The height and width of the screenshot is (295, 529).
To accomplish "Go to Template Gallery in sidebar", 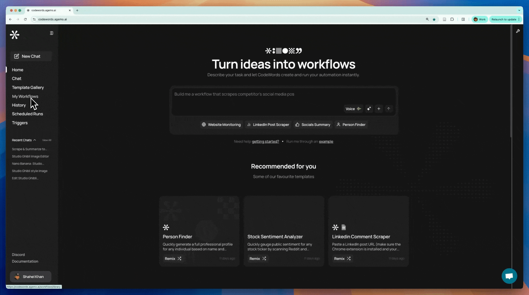I will [x=28, y=87].
